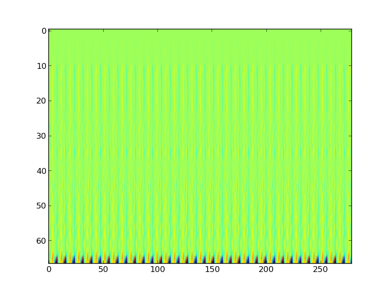The height and width of the screenshot is (293, 391).
Task: Click the y-axis tick label 20
Action: point(42,101)
